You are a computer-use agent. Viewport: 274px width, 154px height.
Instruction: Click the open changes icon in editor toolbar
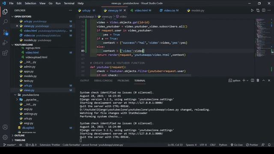point(258,10)
